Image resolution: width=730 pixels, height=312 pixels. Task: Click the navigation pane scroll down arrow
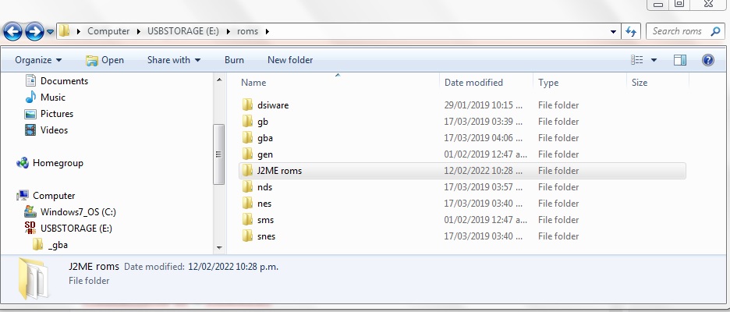(x=219, y=248)
